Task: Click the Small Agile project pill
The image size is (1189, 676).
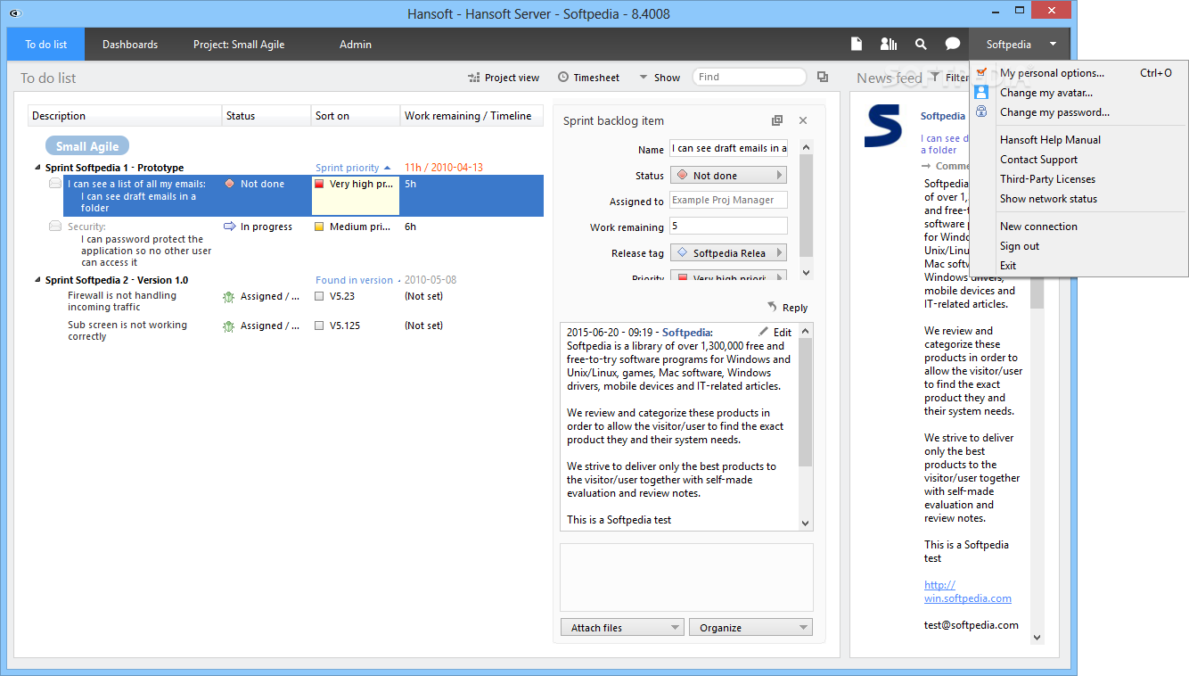Action: click(x=87, y=146)
